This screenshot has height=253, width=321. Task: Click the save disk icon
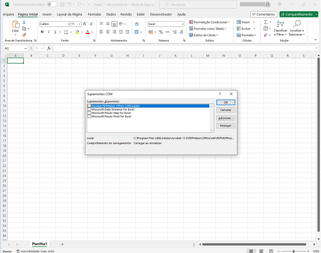(x=62, y=4)
